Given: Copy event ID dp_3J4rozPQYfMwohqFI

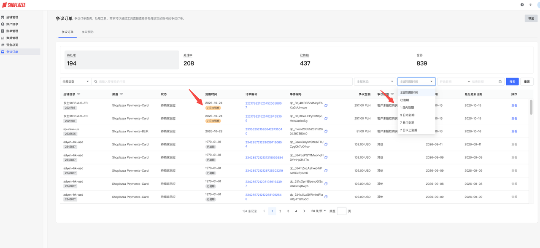Looking at the screenshot, I should tap(326, 157).
